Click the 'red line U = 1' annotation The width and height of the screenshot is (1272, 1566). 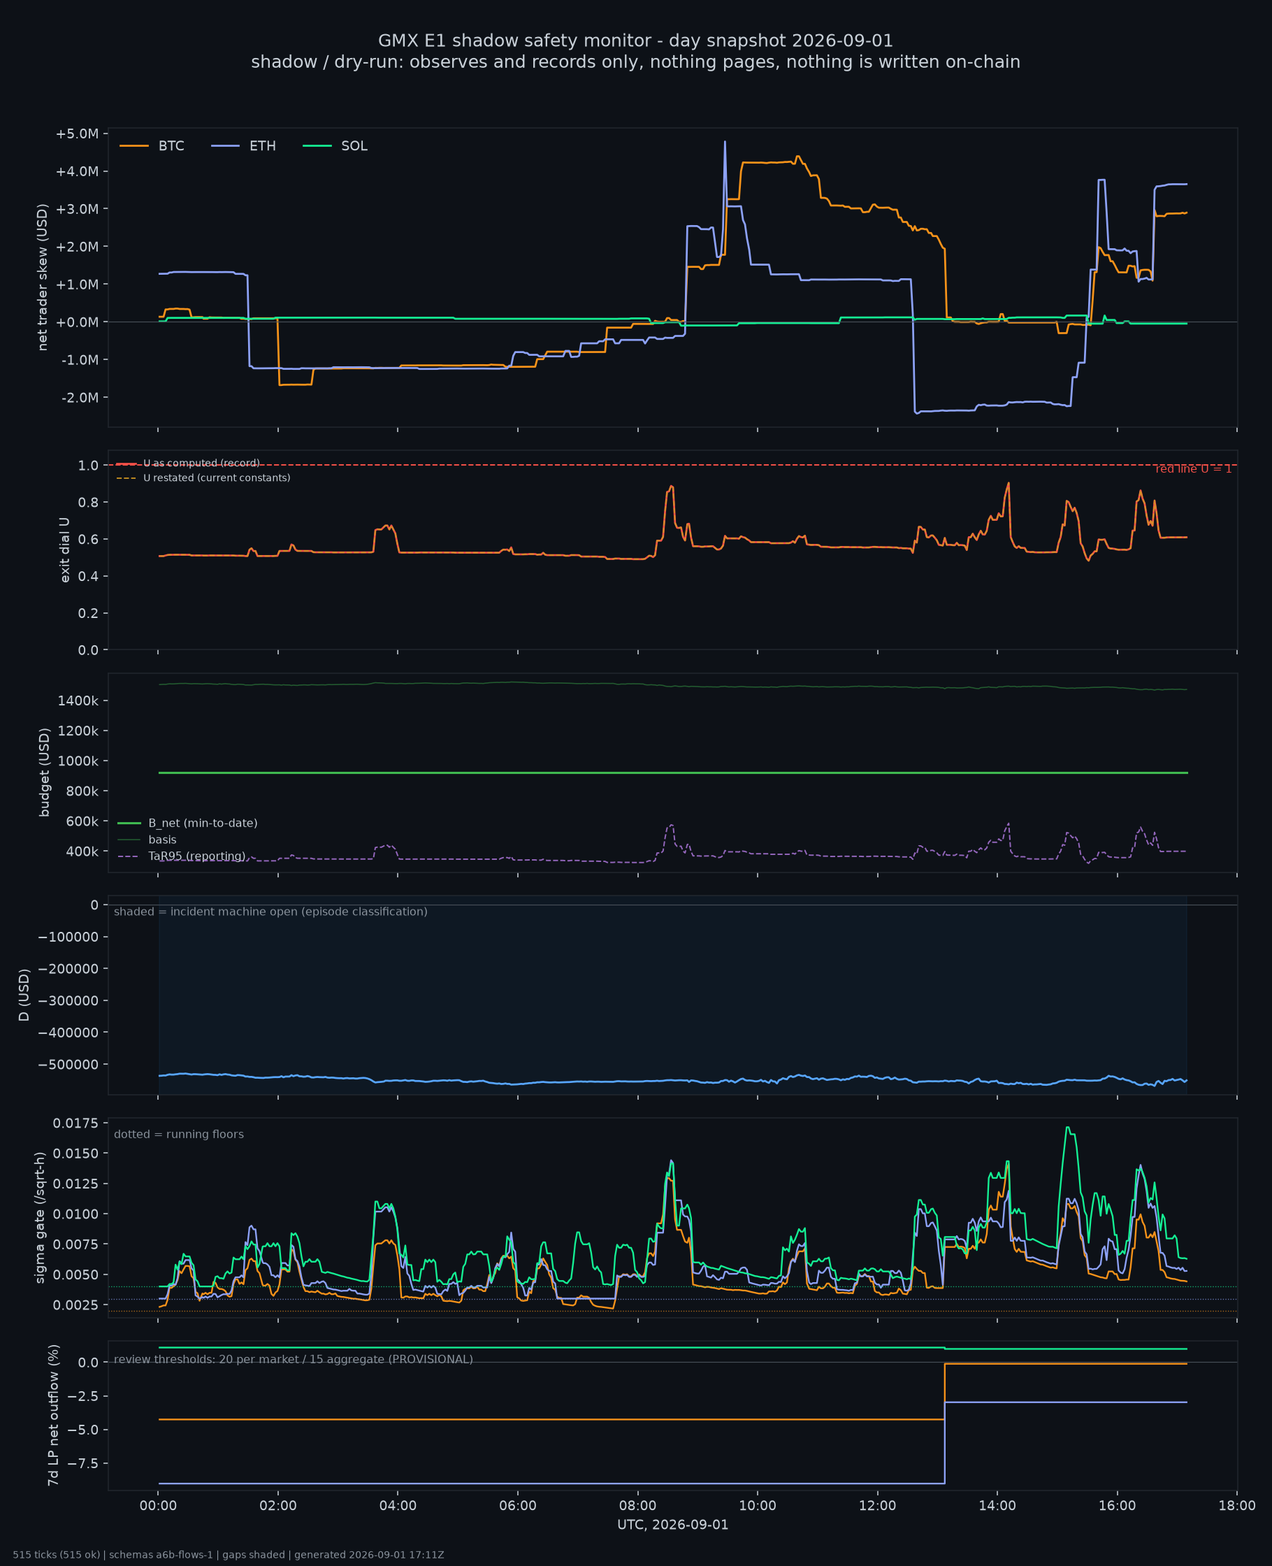[x=1194, y=469]
